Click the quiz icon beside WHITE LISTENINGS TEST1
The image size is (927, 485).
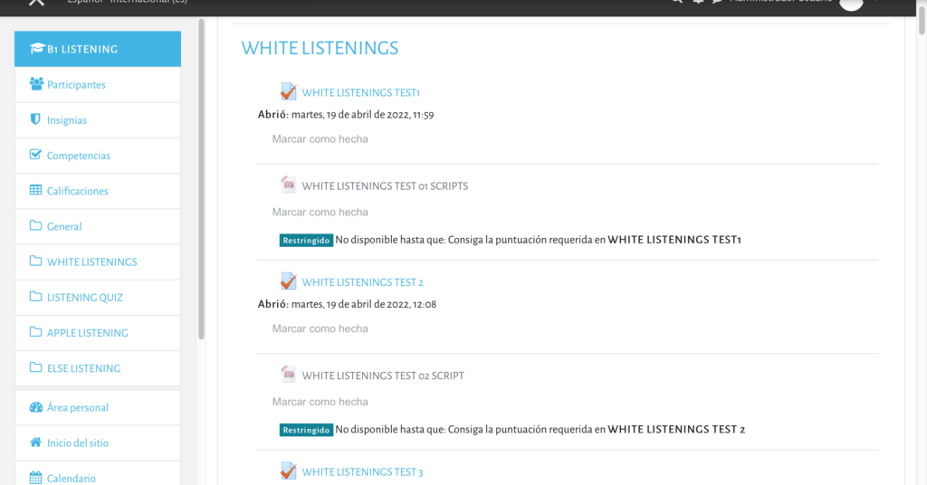[x=288, y=91]
